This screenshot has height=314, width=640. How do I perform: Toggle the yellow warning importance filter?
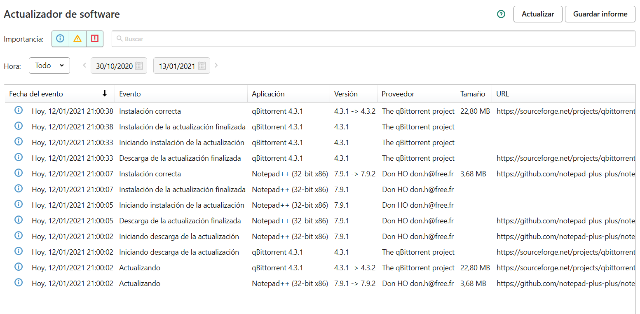click(77, 39)
